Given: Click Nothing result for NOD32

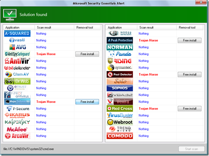Looking at the screenshot, I should [144, 34].
